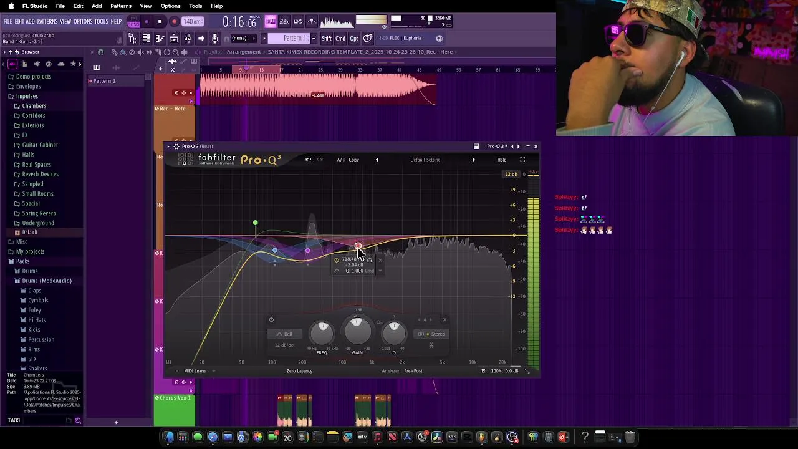The width and height of the screenshot is (798, 449).
Task: Open the FL Studio TOOLS menu
Action: [102, 22]
